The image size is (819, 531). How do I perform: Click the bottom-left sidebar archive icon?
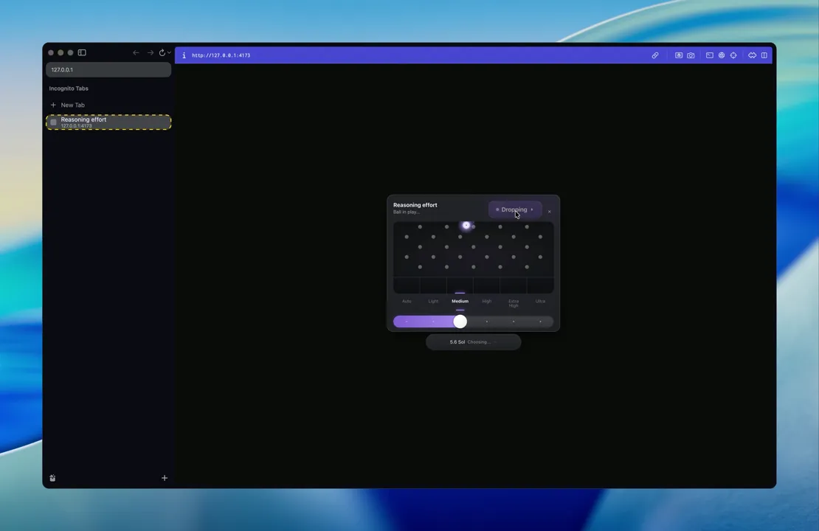52,478
